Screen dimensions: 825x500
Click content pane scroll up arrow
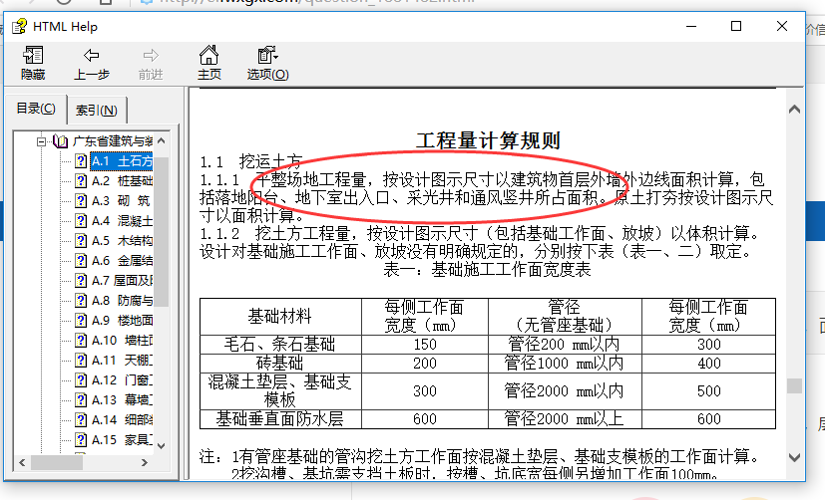(794, 110)
